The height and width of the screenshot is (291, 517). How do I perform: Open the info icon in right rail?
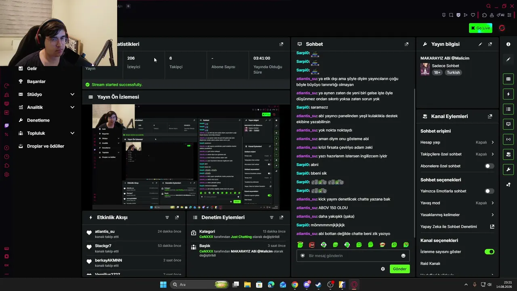pos(508,44)
